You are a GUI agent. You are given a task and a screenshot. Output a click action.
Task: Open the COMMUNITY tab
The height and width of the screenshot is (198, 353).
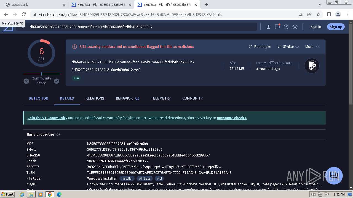[x=192, y=98]
